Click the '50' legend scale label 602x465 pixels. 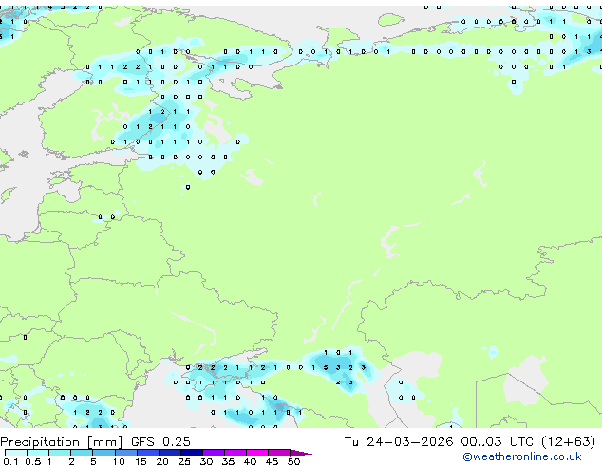(293, 461)
